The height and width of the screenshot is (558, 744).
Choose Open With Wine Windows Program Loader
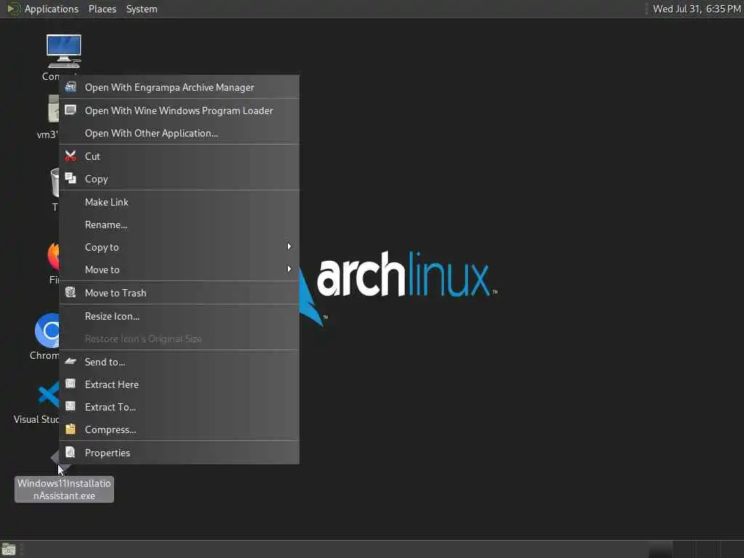point(179,110)
